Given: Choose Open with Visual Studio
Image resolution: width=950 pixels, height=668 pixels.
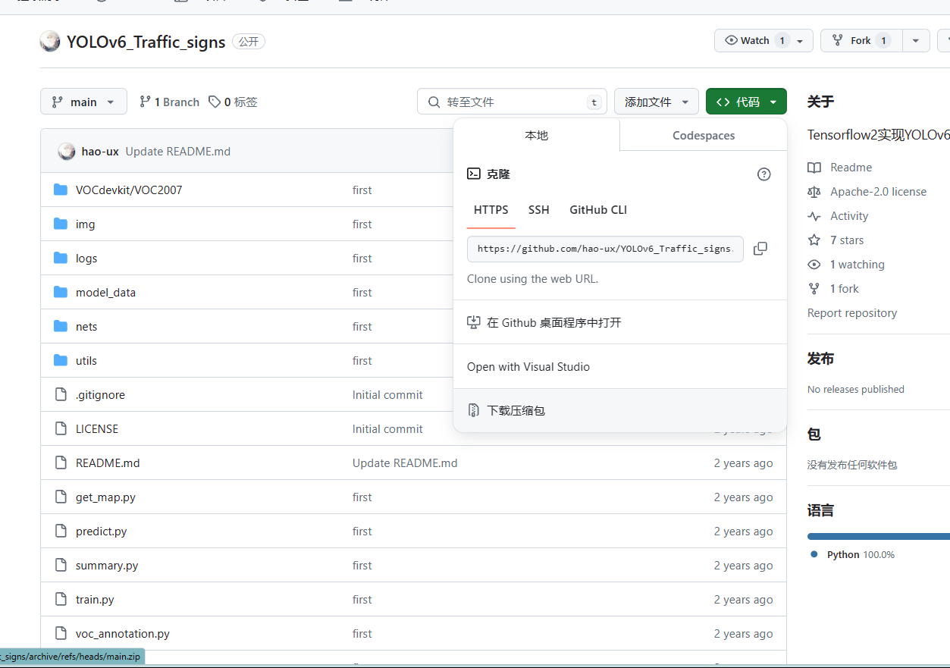Looking at the screenshot, I should point(620,366).
